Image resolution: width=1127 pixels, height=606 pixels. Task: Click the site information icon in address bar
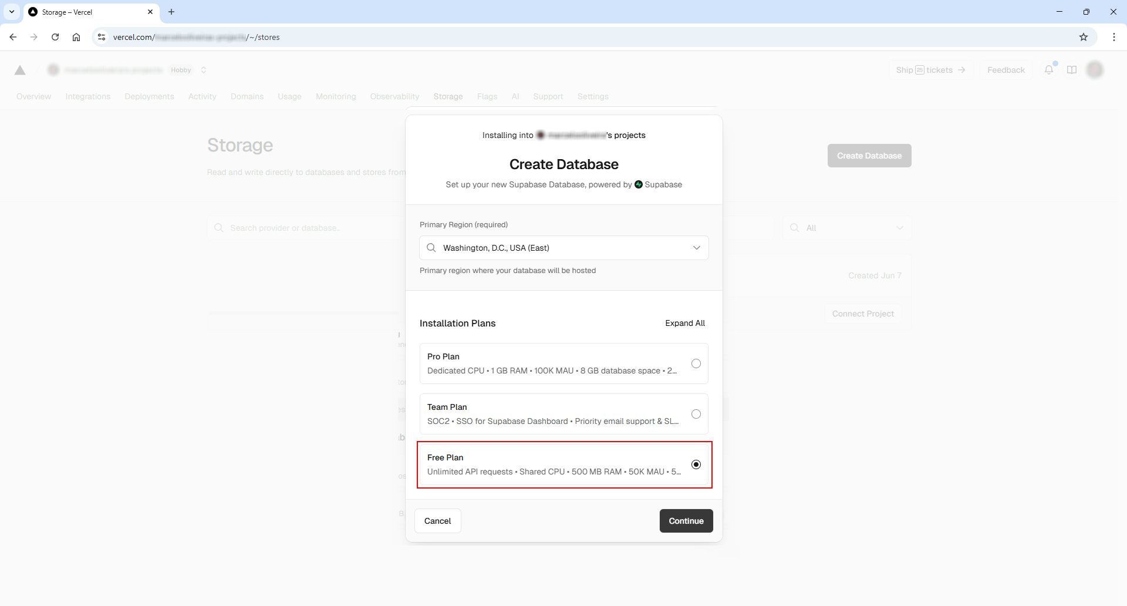pyautogui.click(x=102, y=36)
